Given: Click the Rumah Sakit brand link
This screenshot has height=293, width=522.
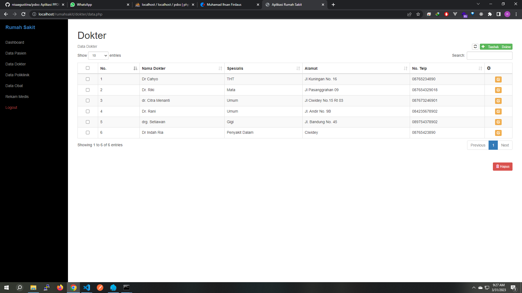Looking at the screenshot, I should pyautogui.click(x=20, y=27).
